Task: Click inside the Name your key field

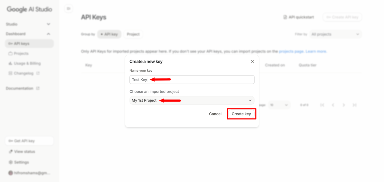Action: [192, 79]
